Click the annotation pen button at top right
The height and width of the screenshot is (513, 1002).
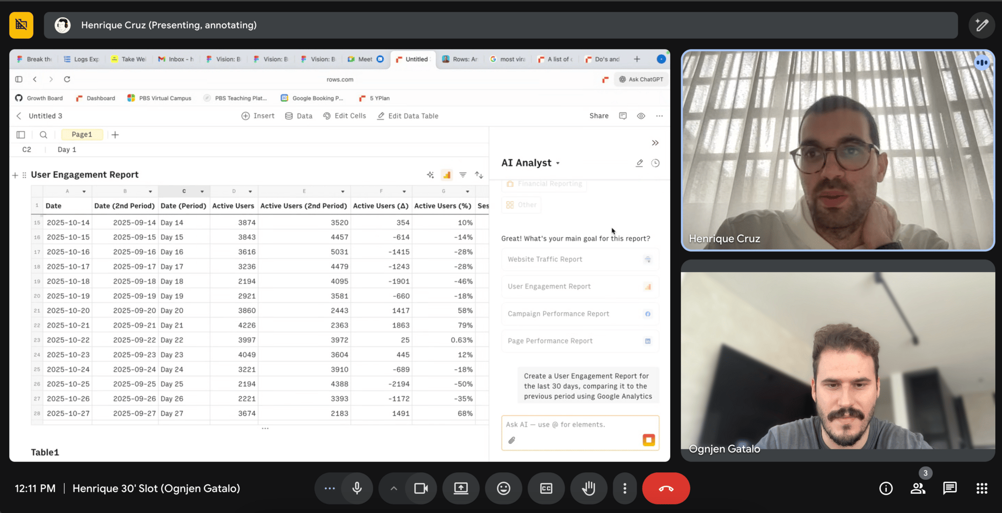tap(982, 25)
